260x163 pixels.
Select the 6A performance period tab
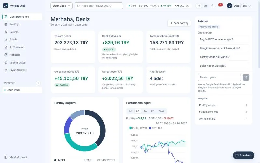(145, 111)
